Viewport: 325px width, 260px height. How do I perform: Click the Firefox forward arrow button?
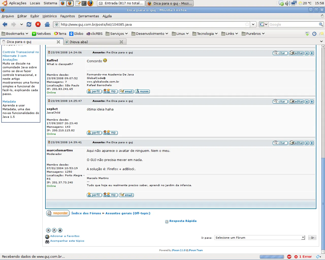click(x=14, y=24)
